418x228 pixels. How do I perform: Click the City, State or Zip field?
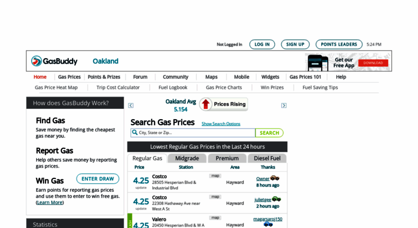pos(193,133)
